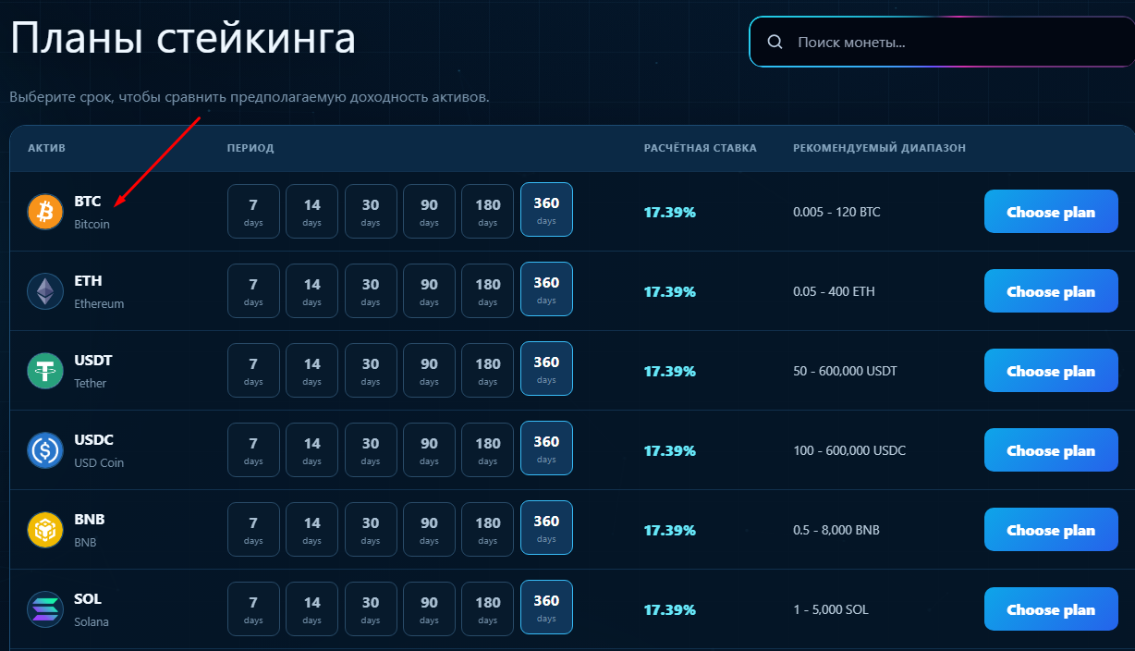The image size is (1135, 651).
Task: Select 360 days period for ETH
Action: 546,289
